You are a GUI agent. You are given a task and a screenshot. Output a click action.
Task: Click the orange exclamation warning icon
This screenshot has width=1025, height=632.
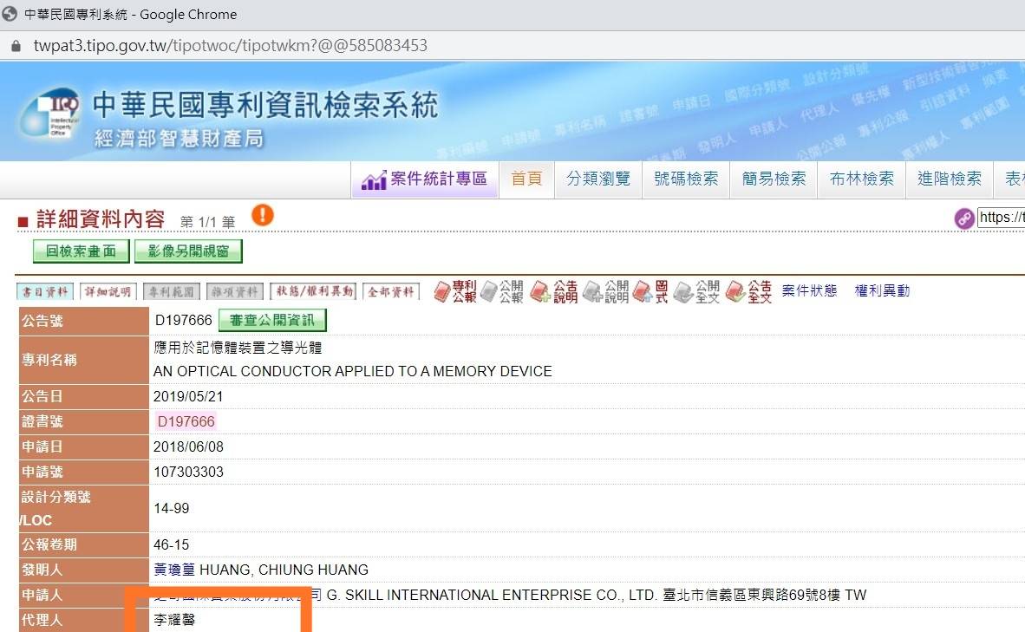[x=263, y=215]
